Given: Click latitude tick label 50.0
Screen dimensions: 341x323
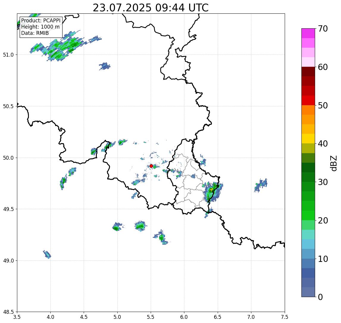Looking at the screenshot, I should point(8,158).
